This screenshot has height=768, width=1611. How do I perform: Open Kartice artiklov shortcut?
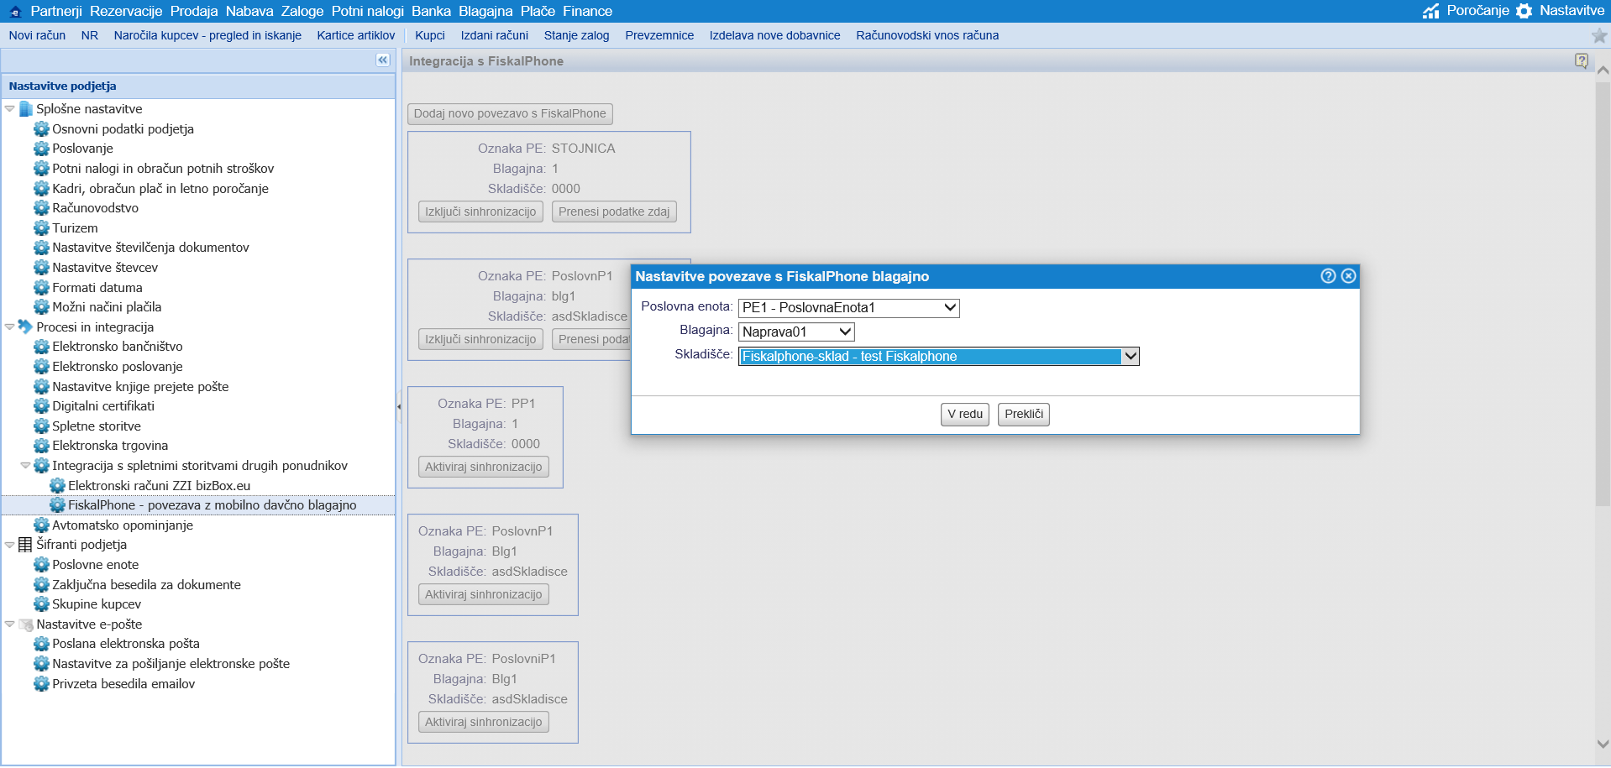coord(356,35)
